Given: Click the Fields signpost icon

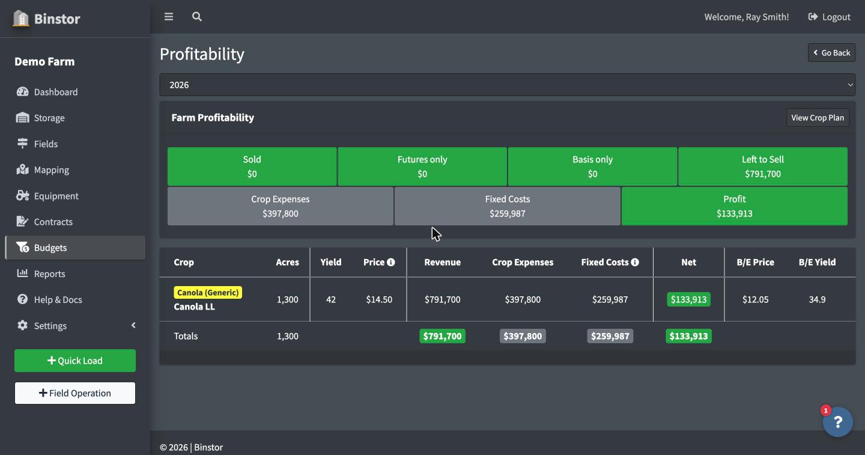Looking at the screenshot, I should click(23, 144).
